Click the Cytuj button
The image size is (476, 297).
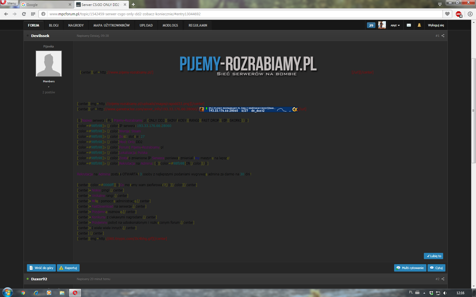(436, 268)
